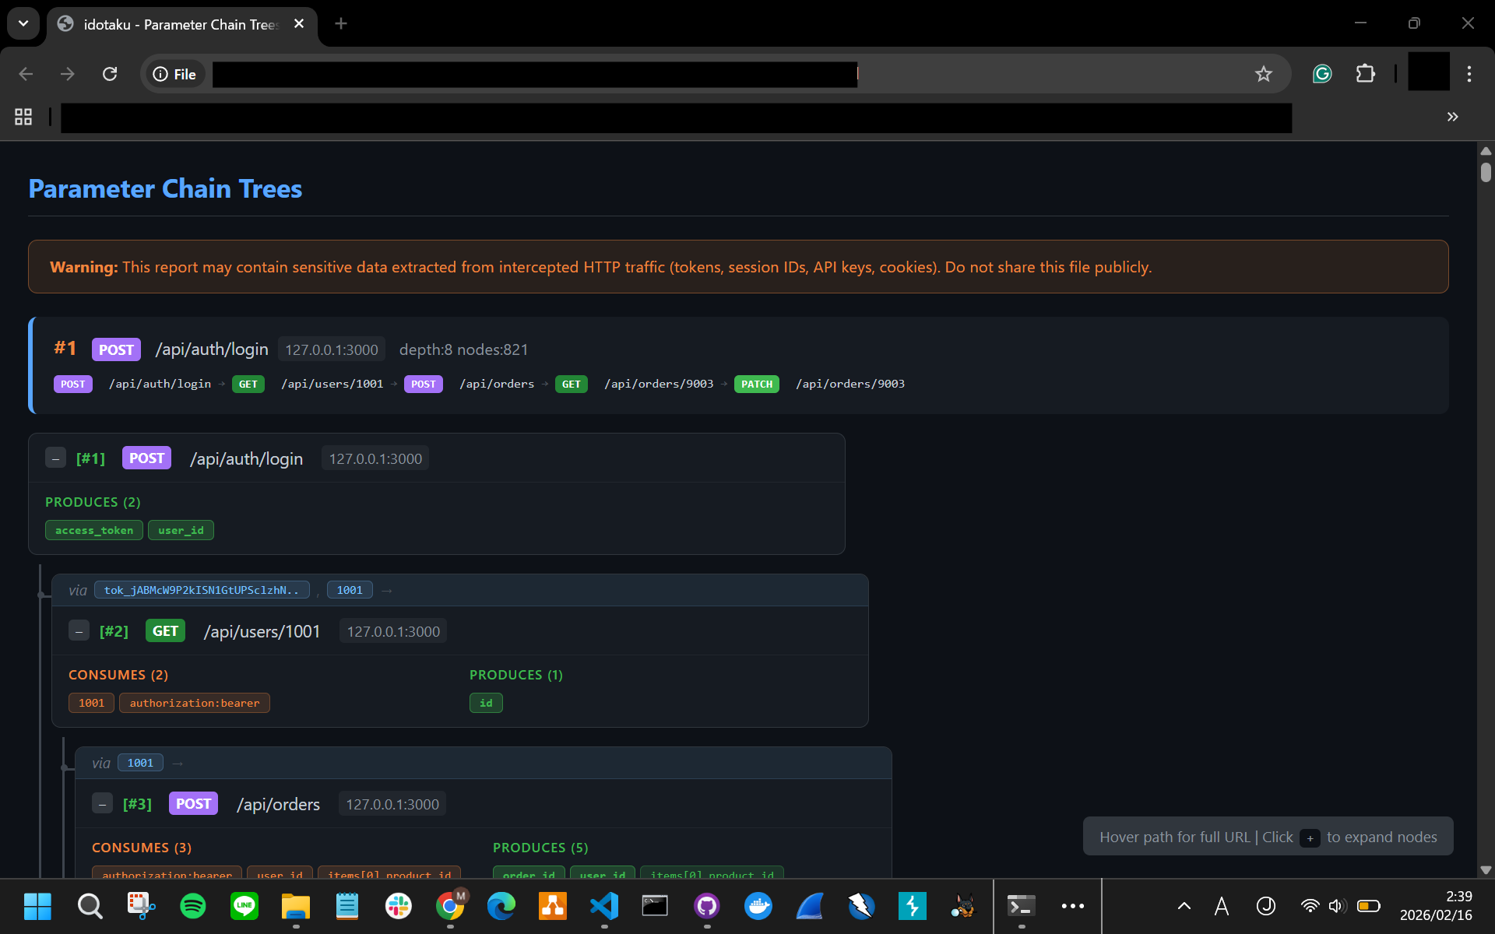Click the File info badge in the address bar
Viewport: 1495px width, 934px height.
tap(174, 74)
